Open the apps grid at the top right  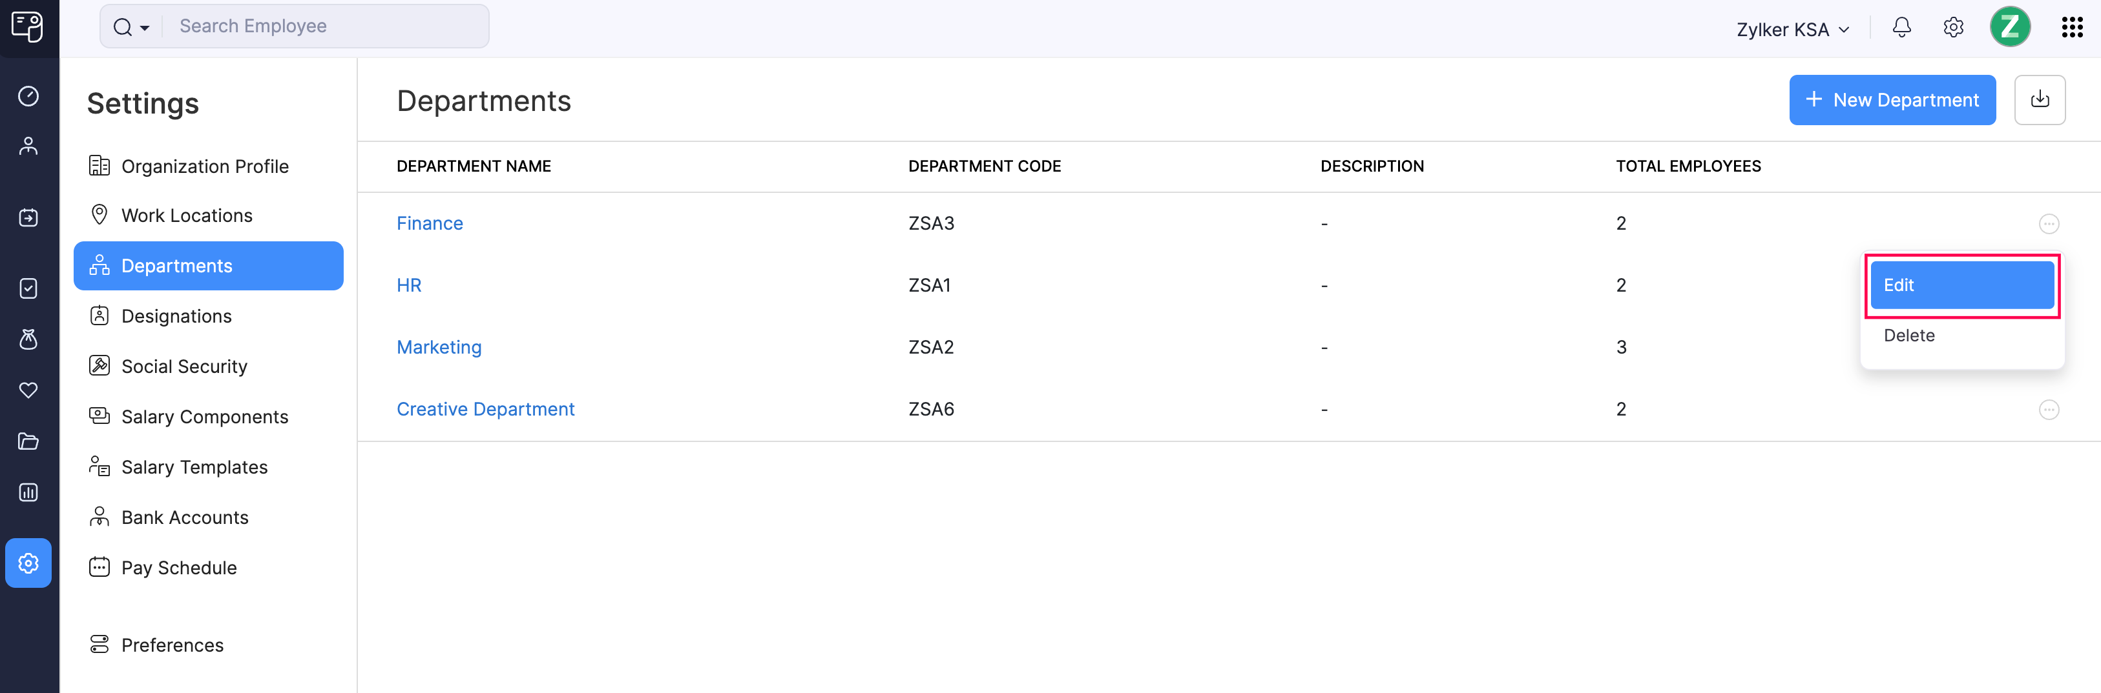pyautogui.click(x=2073, y=27)
